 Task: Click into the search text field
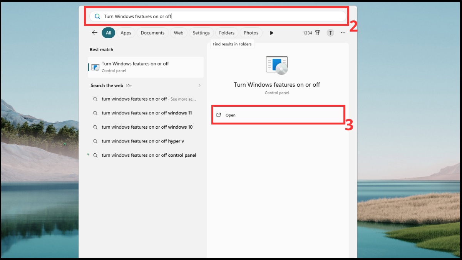(x=218, y=17)
